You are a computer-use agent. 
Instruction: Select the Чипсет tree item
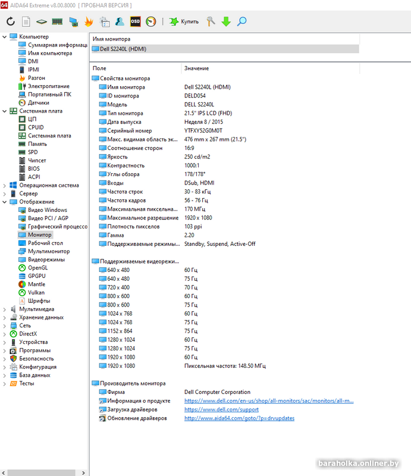32,160
